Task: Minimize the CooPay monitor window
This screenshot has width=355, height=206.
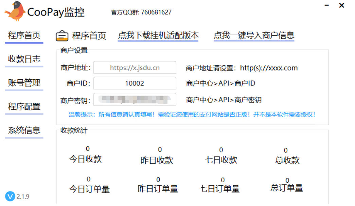Action: pos(327,6)
